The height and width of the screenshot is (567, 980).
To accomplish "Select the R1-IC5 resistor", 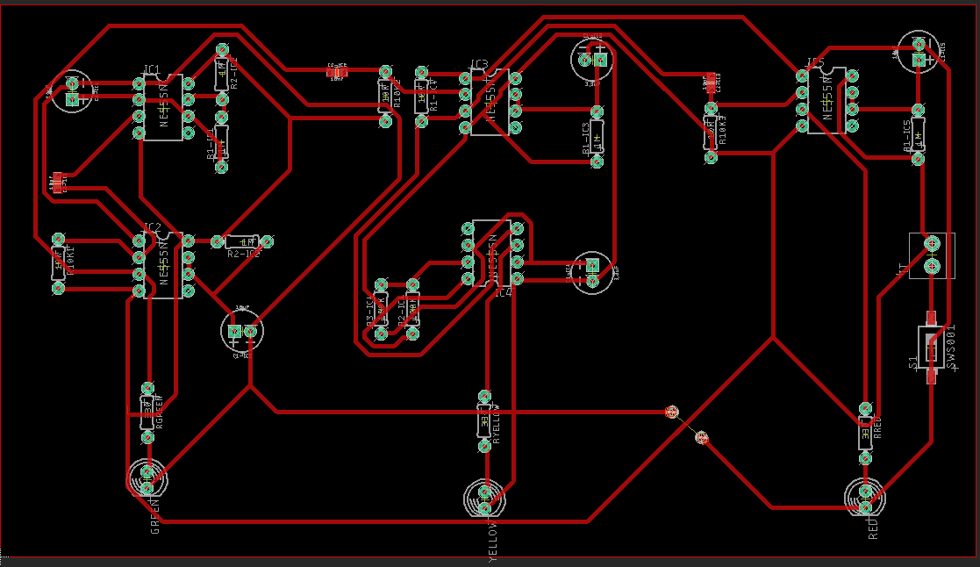I will (x=918, y=134).
